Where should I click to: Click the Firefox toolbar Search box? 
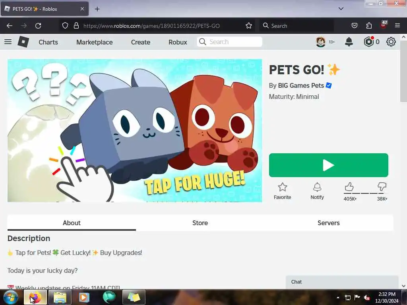(297, 26)
